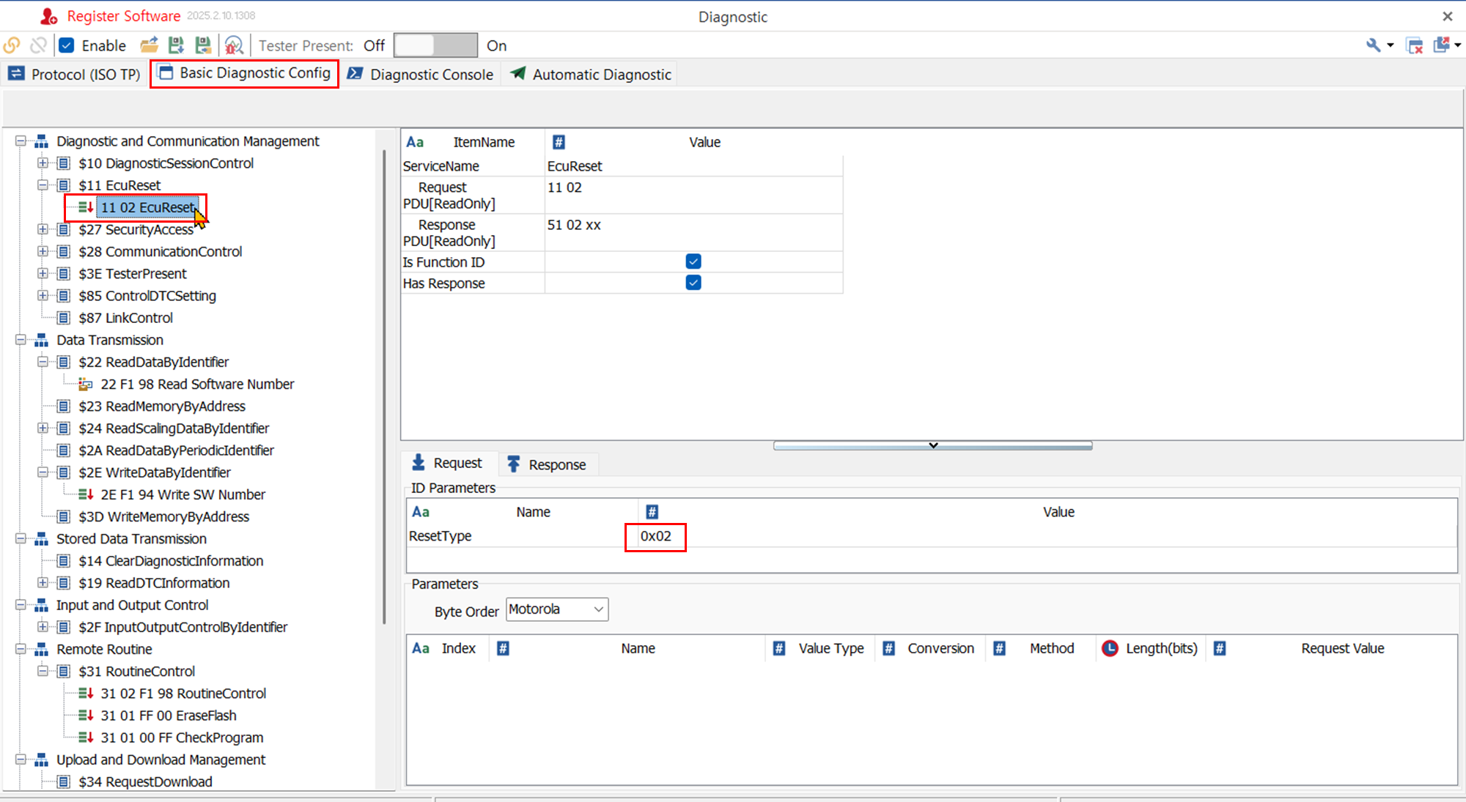The width and height of the screenshot is (1466, 802).
Task: Uncheck the Enable checkbox
Action: click(x=67, y=45)
